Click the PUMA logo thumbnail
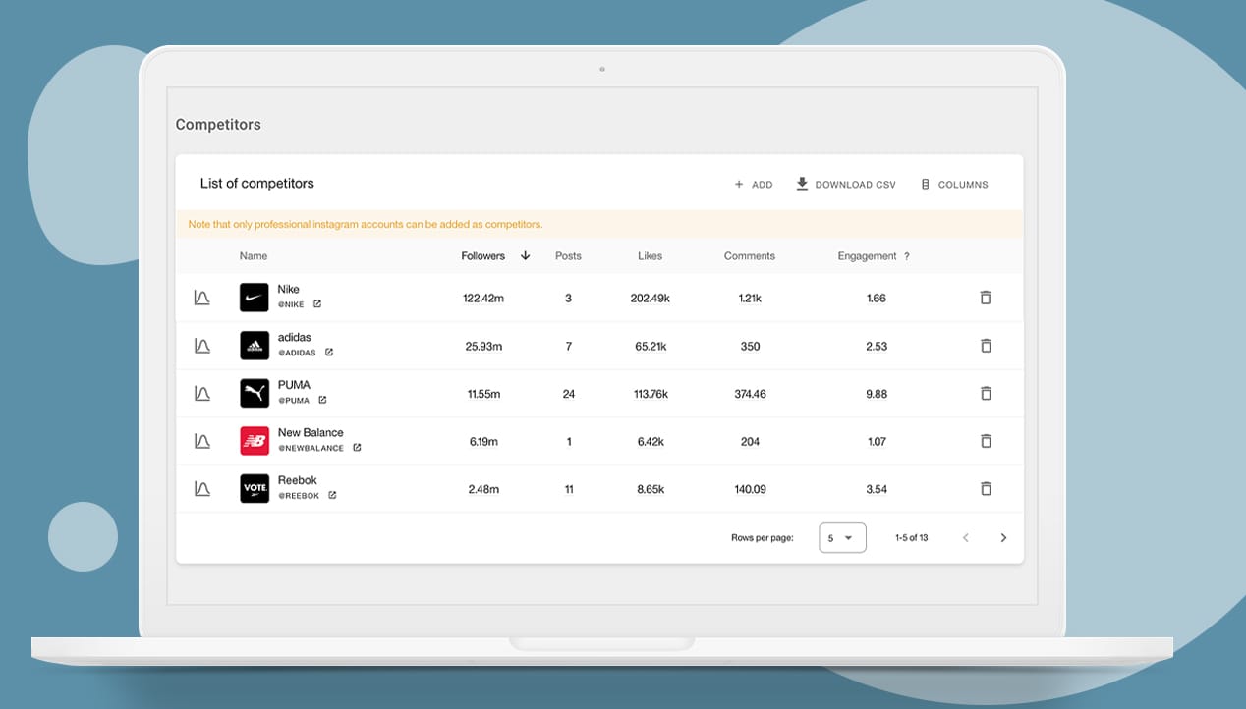 click(255, 393)
